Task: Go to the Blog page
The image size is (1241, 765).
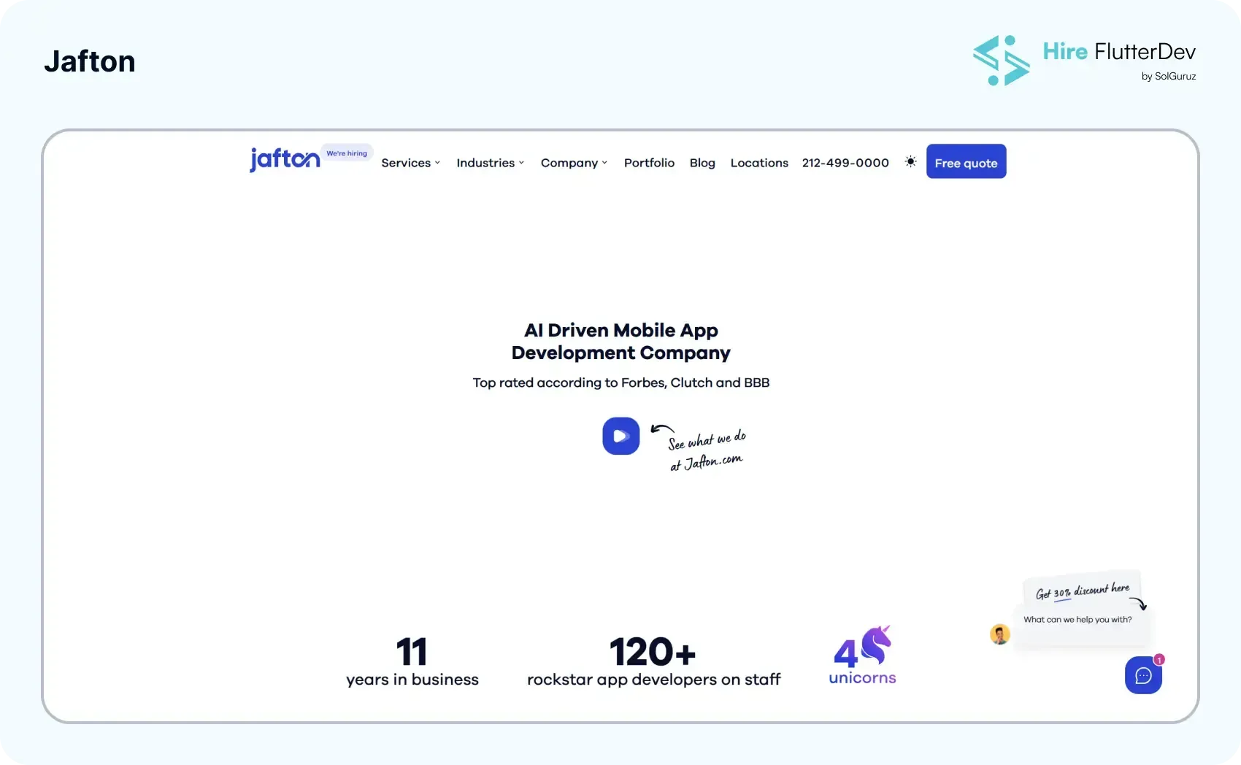Action: point(702,163)
